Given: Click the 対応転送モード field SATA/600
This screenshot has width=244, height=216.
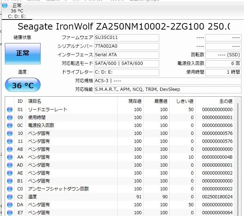Looking at the screenshot, I should pyautogui.click(x=127, y=63).
